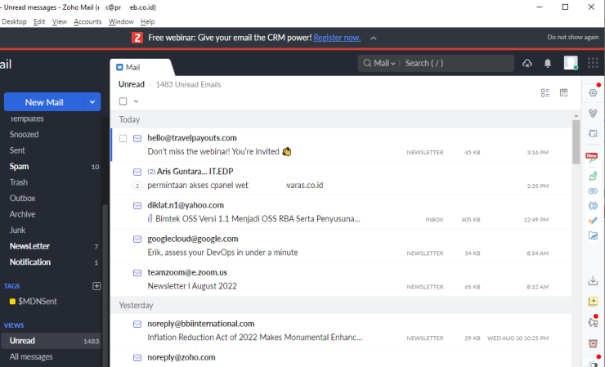Open email 'Newsletter | August 2022'

click(192, 286)
